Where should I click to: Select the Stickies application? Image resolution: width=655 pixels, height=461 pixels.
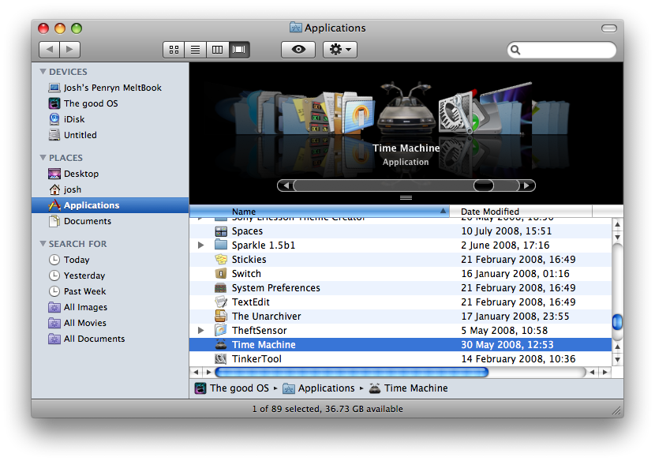(400, 260)
